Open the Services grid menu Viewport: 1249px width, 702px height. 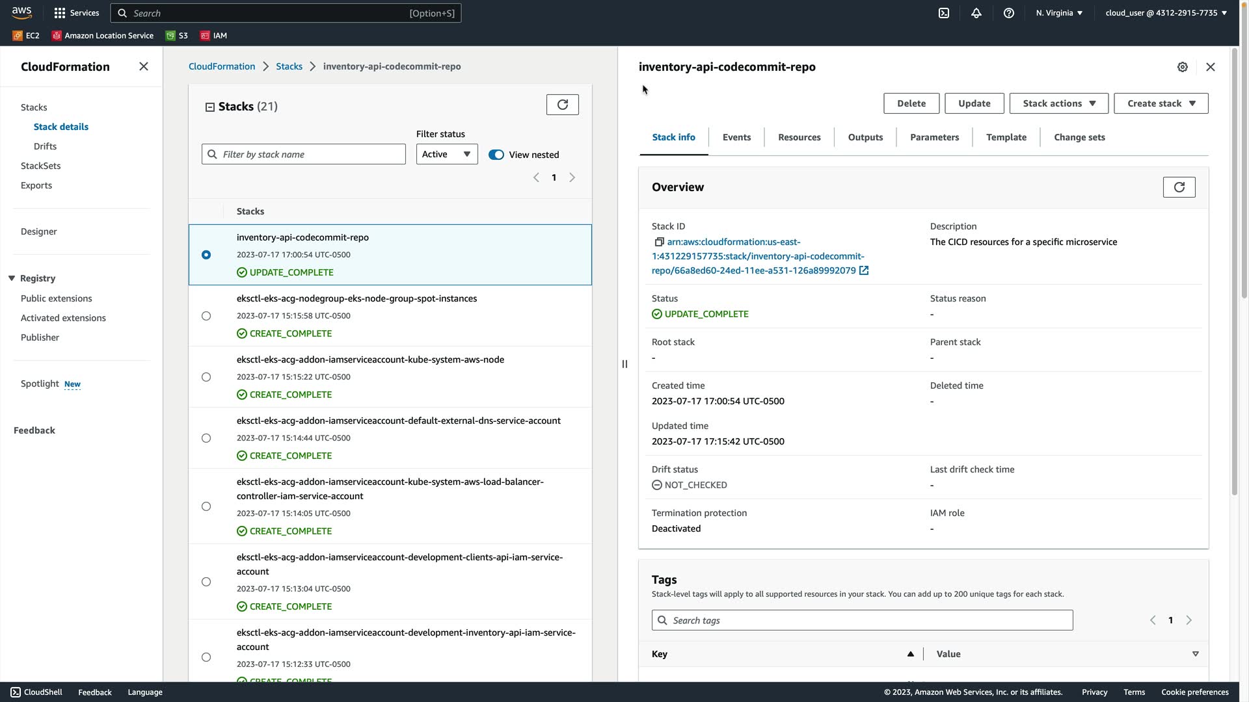(x=76, y=13)
